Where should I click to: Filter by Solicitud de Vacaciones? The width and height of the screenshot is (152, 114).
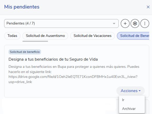pos(92,36)
